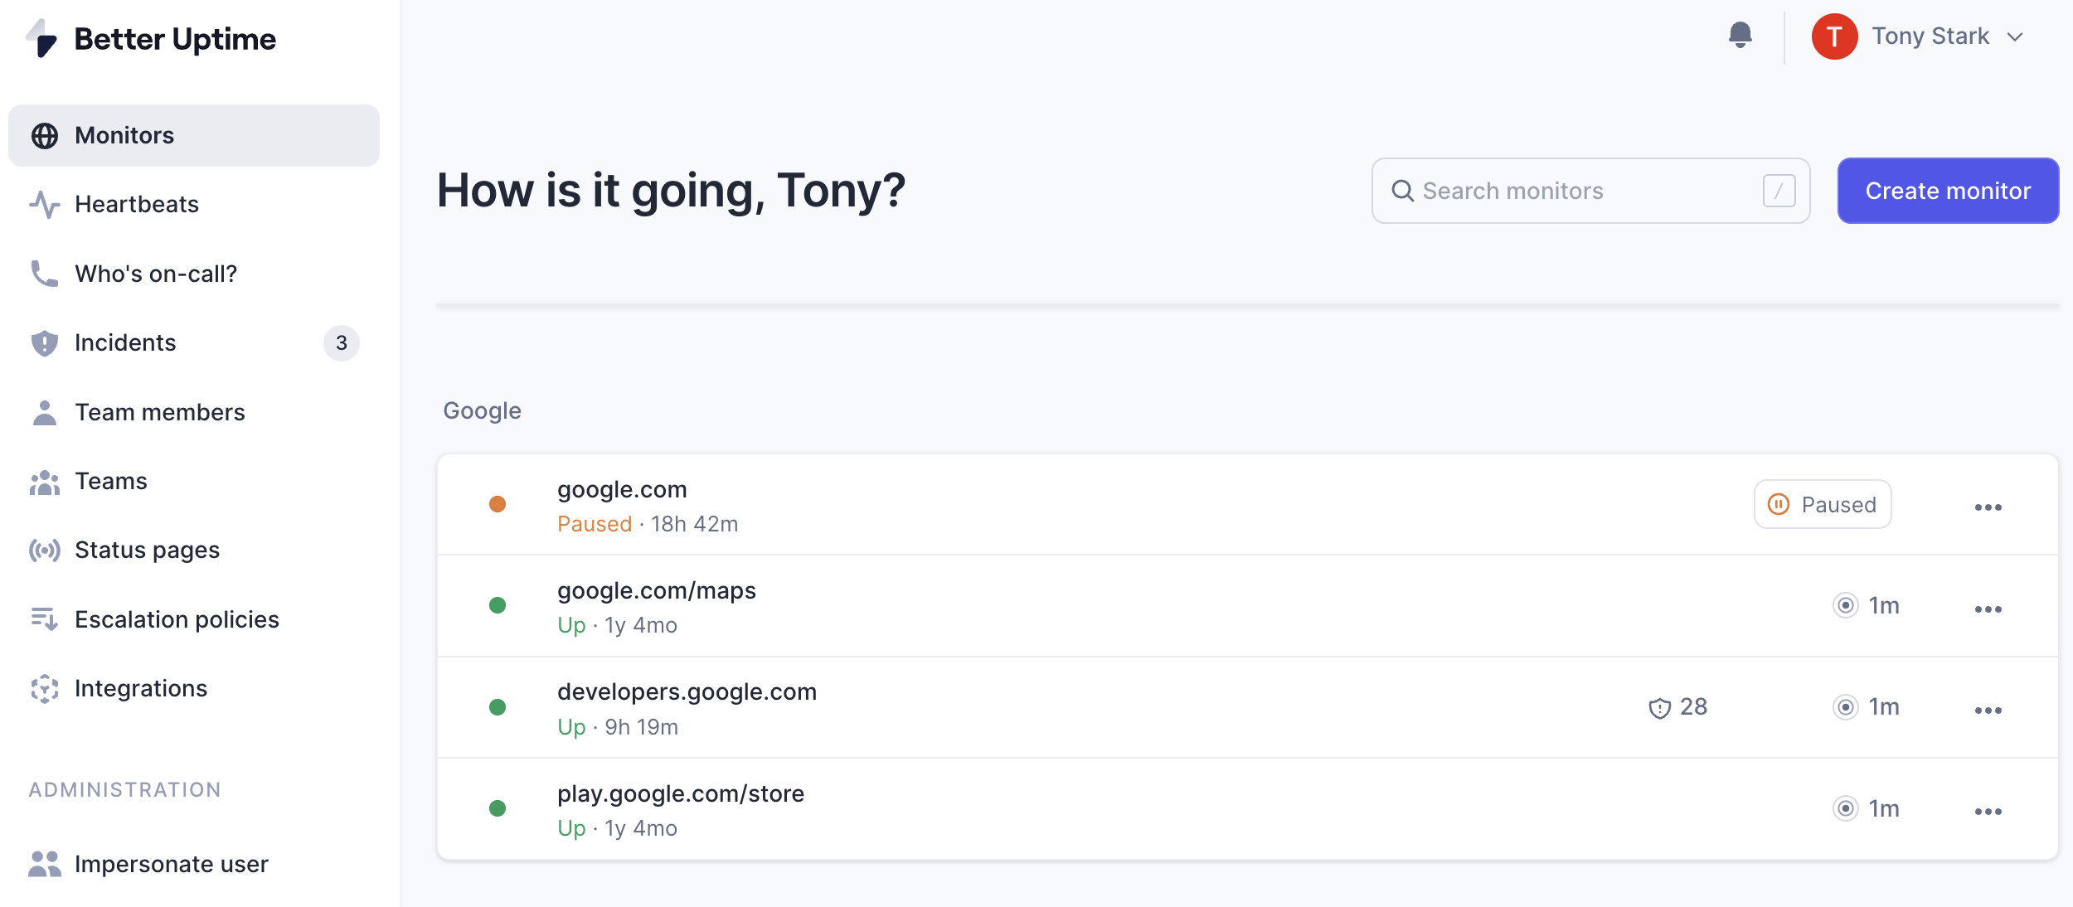Click the notification bell icon
Image resolution: width=2073 pixels, height=907 pixels.
[x=1740, y=36]
